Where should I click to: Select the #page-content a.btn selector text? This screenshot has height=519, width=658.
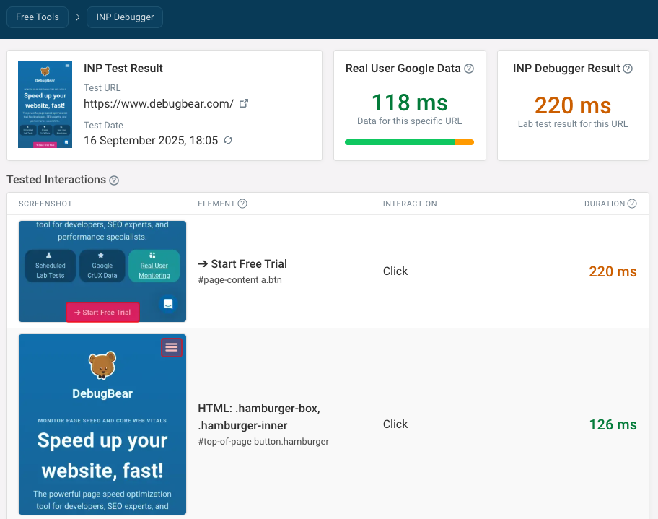tap(240, 280)
